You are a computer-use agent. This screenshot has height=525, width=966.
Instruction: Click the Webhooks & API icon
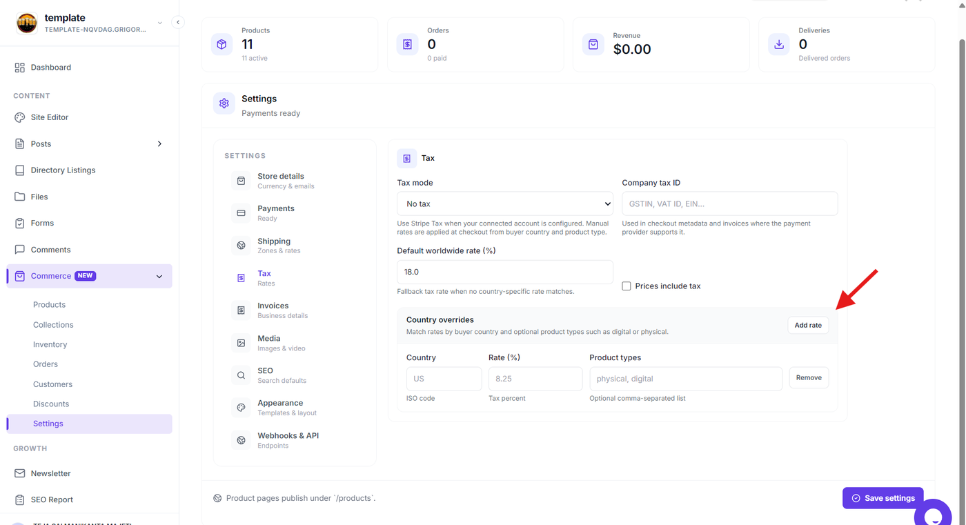241,440
